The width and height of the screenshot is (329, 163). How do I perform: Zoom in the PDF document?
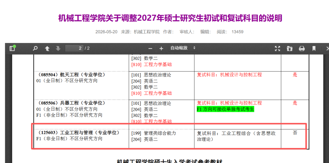pyautogui.click(x=161, y=49)
